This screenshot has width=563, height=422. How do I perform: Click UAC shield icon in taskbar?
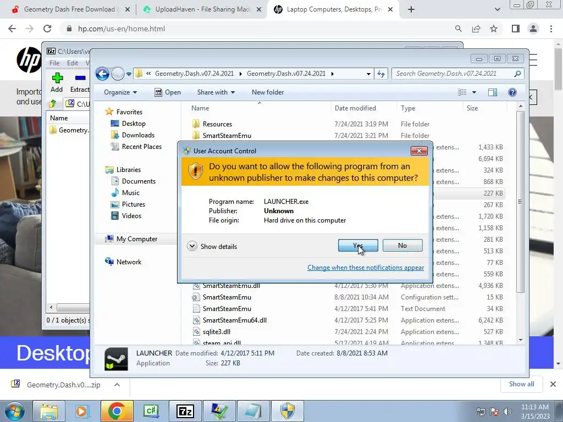coord(288,411)
